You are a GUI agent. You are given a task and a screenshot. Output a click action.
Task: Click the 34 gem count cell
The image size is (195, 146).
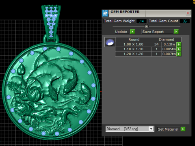[156, 44]
